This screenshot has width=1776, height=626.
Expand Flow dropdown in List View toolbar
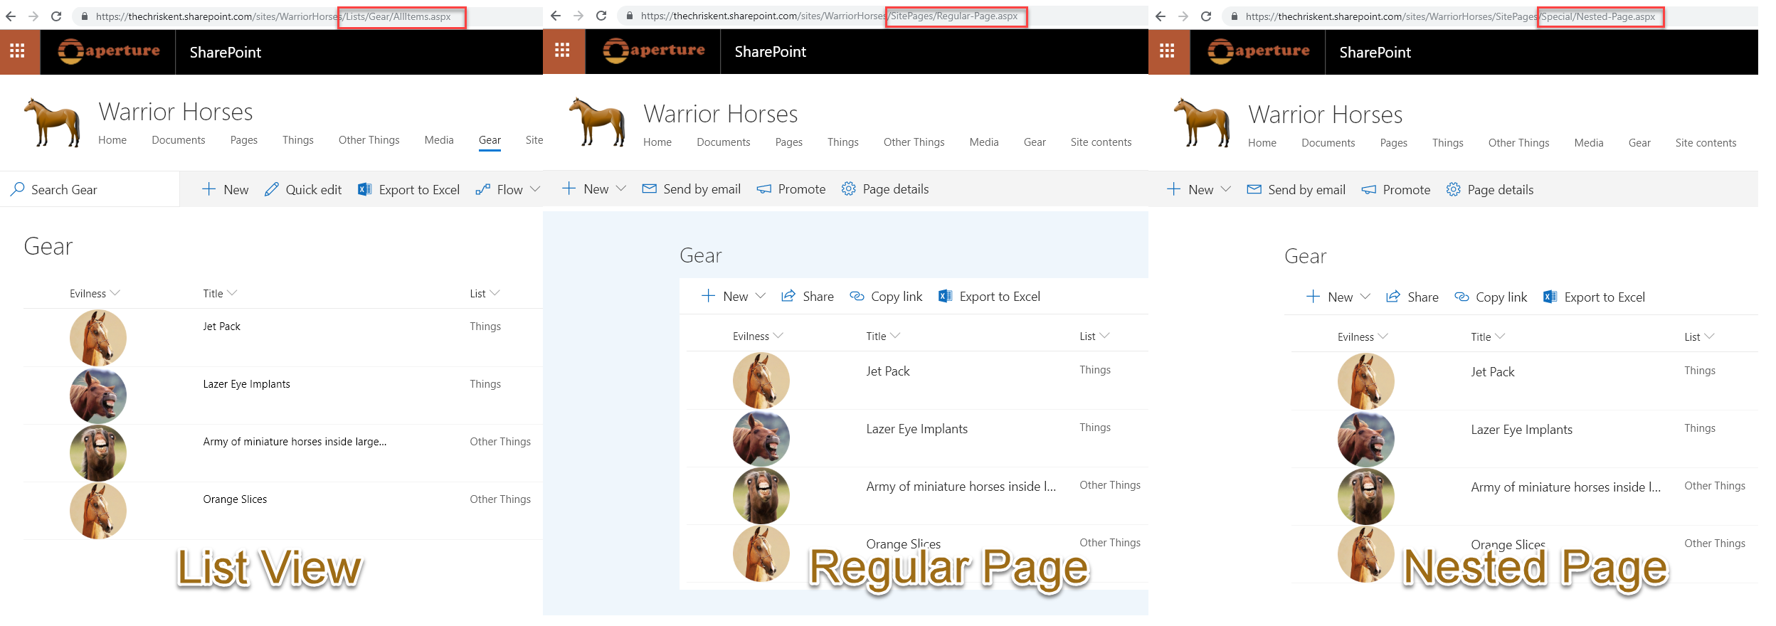[535, 189]
